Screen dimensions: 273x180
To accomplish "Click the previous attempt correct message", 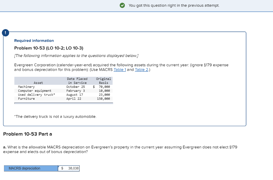I will coord(174,5).
